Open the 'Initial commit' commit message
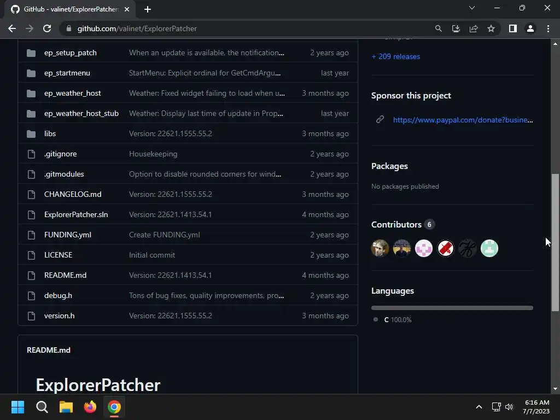Screen dimensions: 560x420 pyautogui.click(x=152, y=255)
